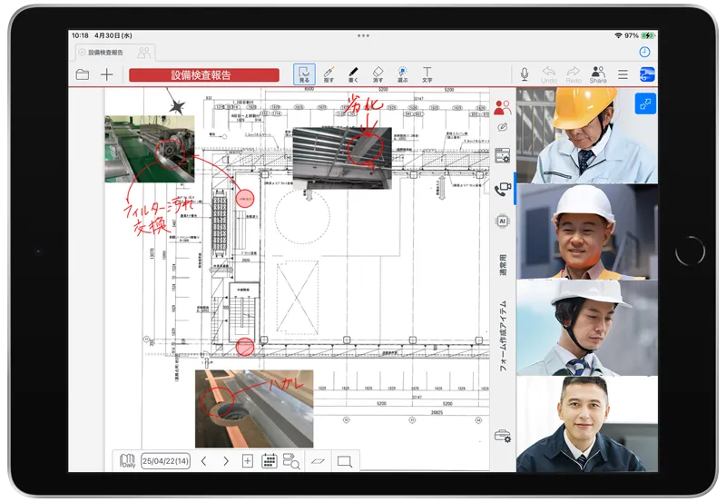Open the AI assistant sidebar icon
The image size is (726, 502).
click(503, 221)
